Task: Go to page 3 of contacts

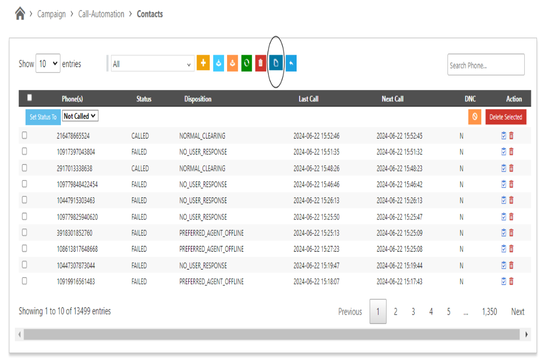Action: [413, 311]
